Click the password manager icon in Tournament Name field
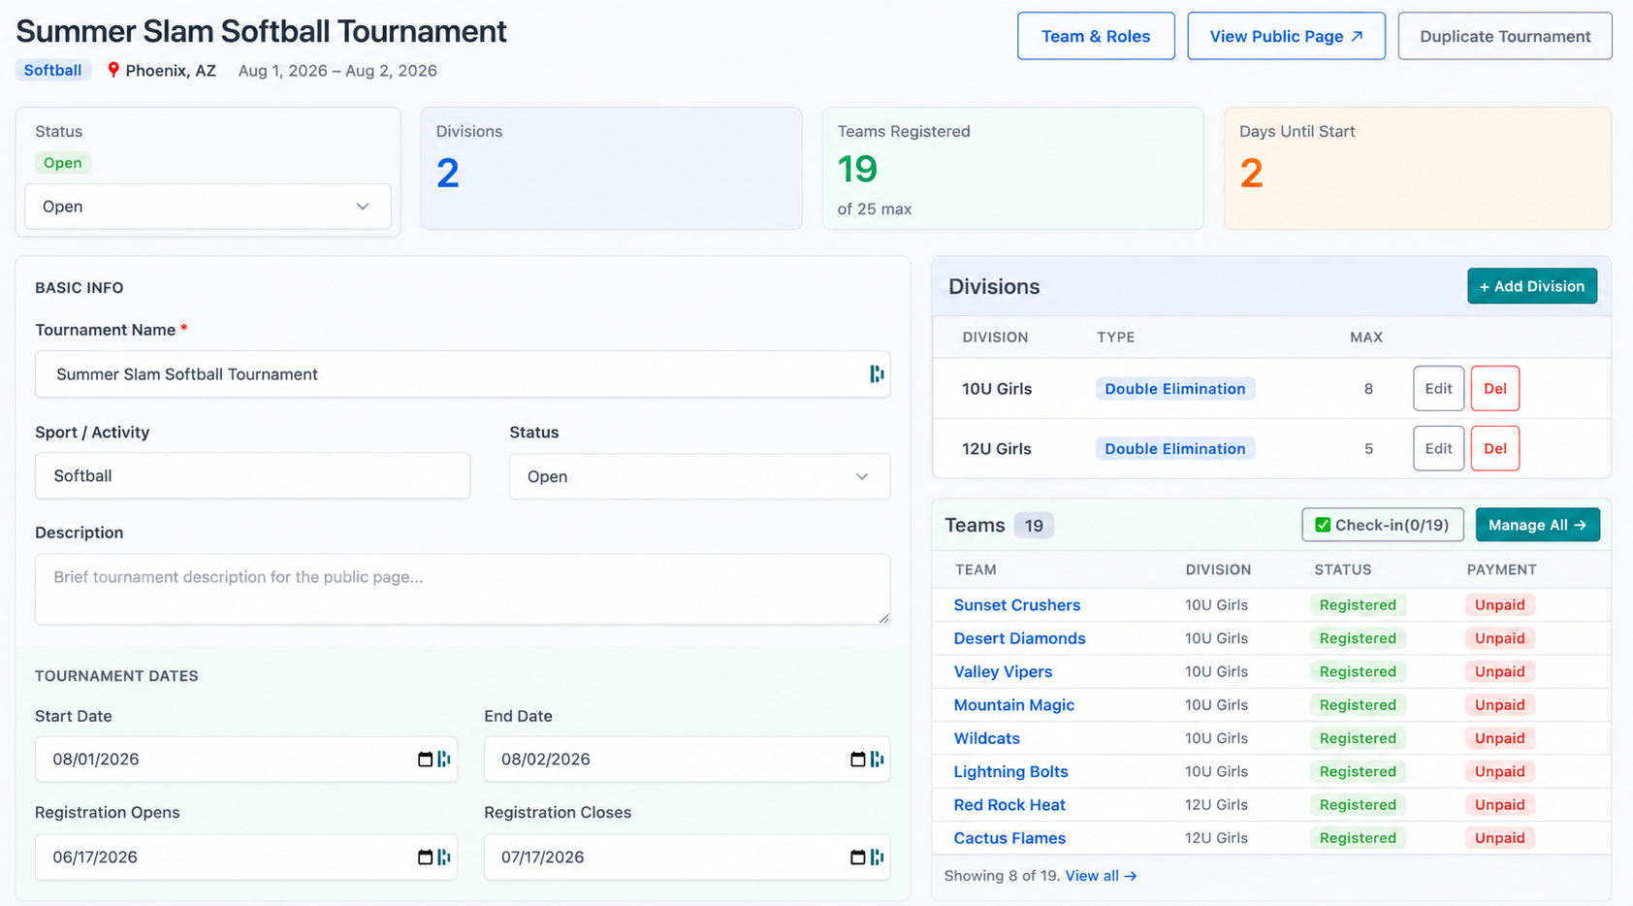This screenshot has height=906, width=1633. (x=877, y=373)
